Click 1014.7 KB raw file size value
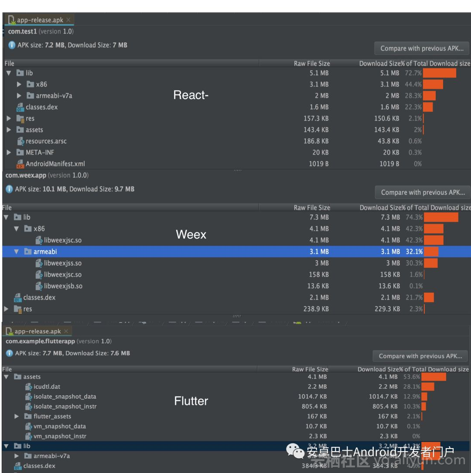Screen dimensions: 471x473 tap(312, 397)
